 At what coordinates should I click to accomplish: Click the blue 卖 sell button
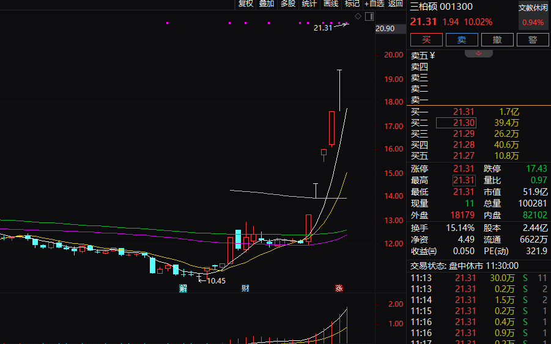(x=462, y=40)
